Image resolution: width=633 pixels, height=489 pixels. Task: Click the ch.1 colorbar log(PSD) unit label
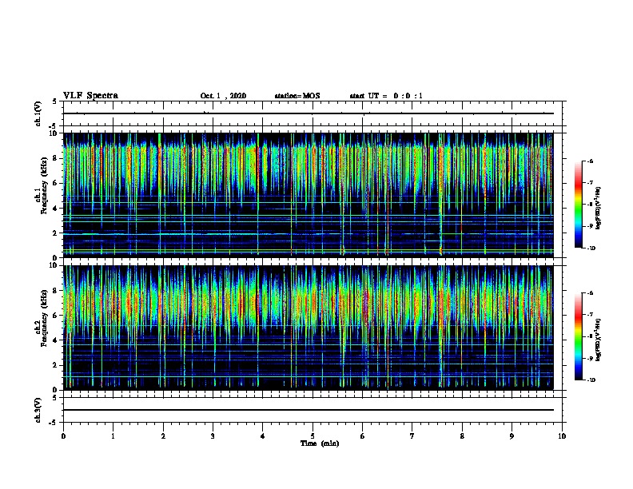click(x=598, y=208)
